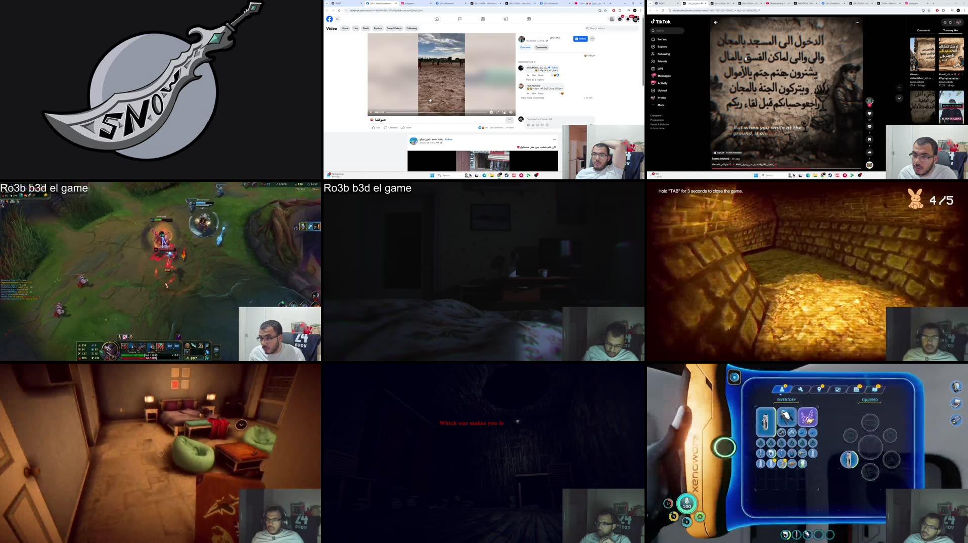Open the Upload option in TikTok sidebar
968x543 pixels.
[x=661, y=90]
